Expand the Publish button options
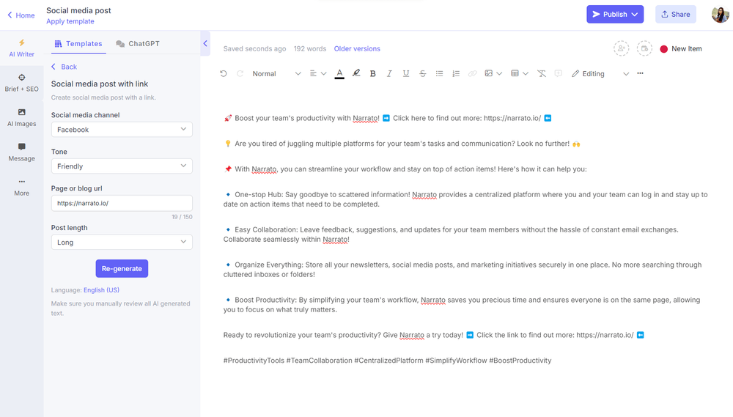This screenshot has height=417, width=733. 634,15
